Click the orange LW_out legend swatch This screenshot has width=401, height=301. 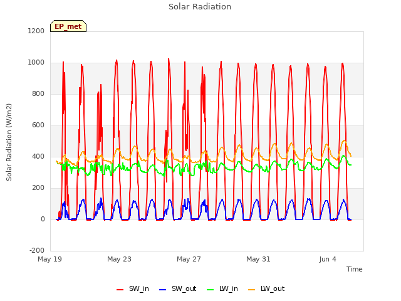(x=252, y=290)
